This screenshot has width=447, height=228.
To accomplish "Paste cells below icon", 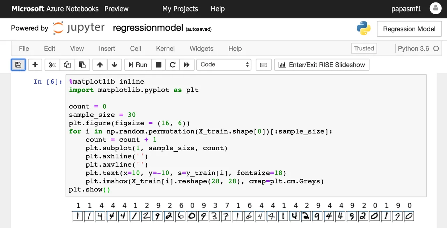I will pyautogui.click(x=82, y=64).
